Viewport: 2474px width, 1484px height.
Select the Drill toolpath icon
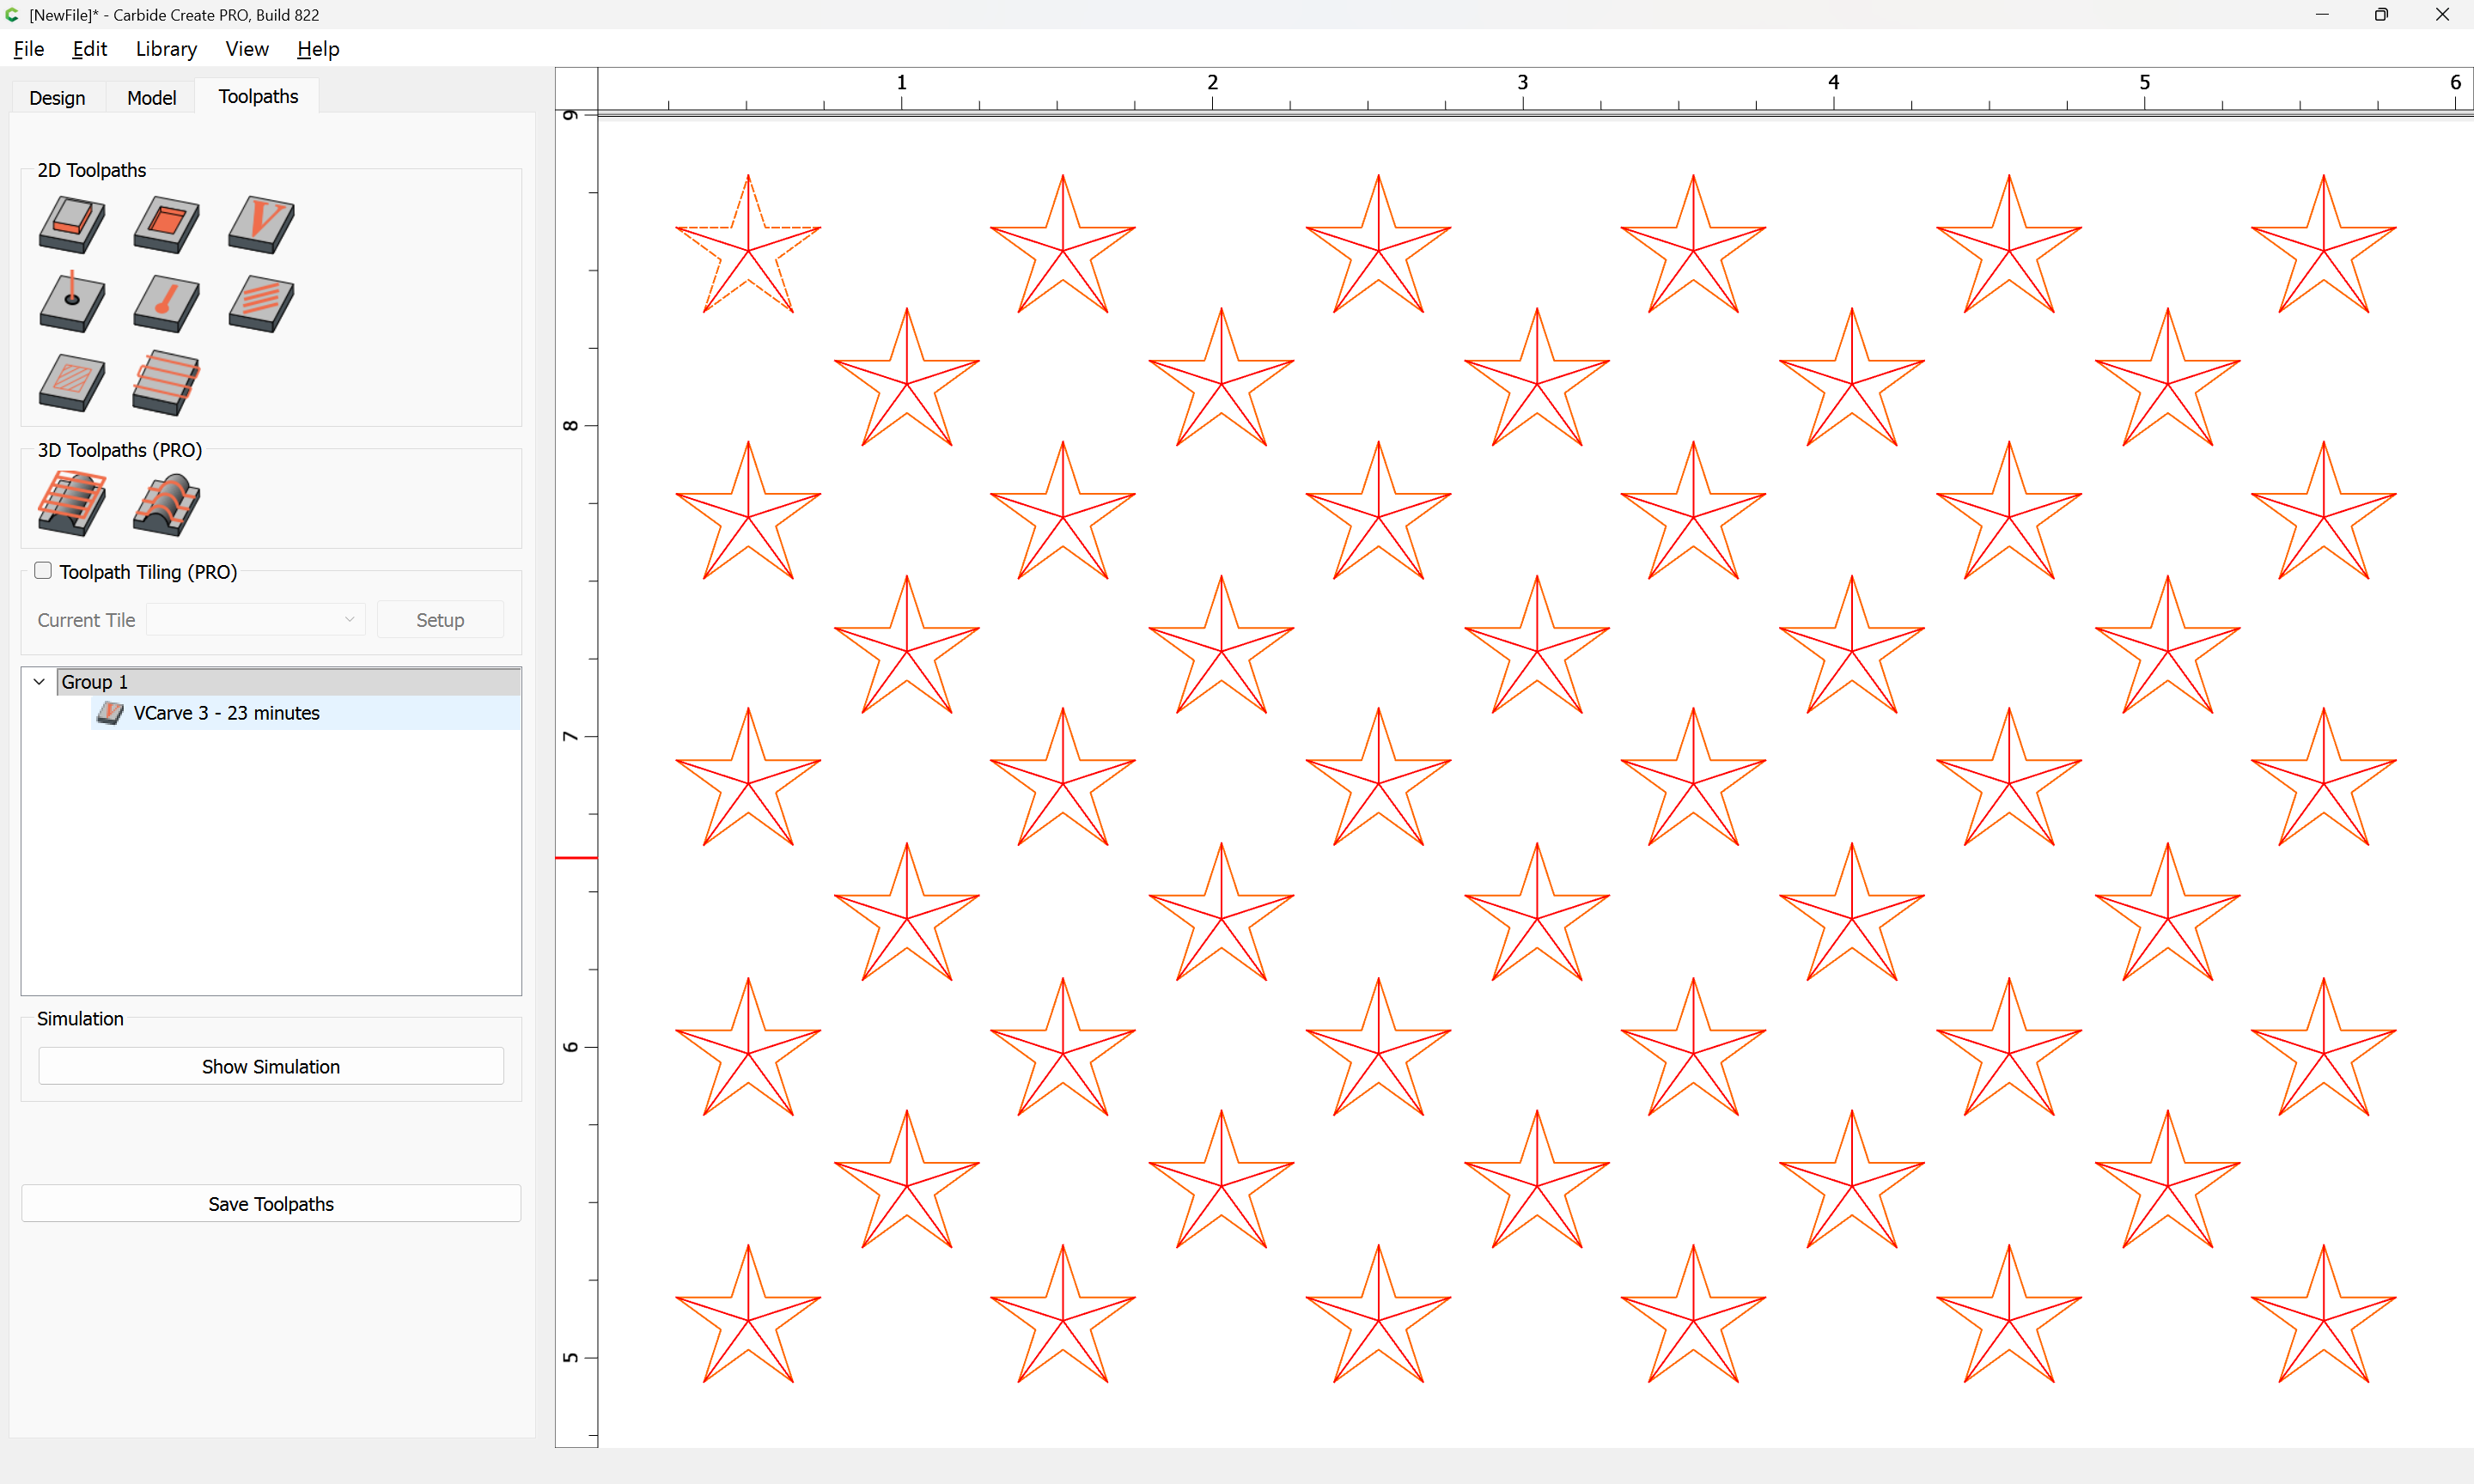pos(72,302)
